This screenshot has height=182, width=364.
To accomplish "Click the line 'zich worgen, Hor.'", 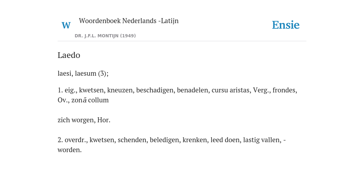I will pos(84,120).
